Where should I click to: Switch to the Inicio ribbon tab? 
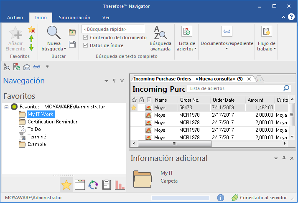pos(41,18)
